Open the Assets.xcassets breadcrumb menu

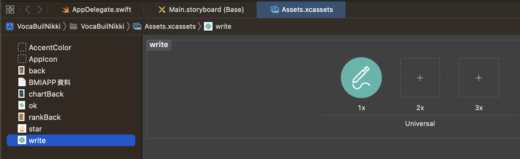click(164, 26)
